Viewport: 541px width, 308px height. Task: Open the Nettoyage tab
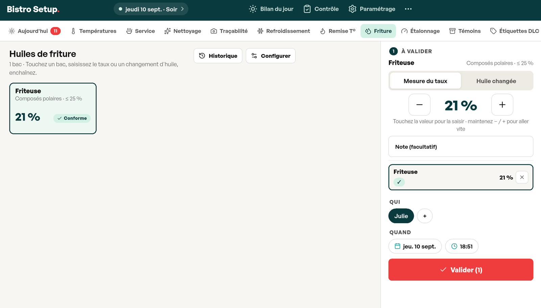coord(183,31)
